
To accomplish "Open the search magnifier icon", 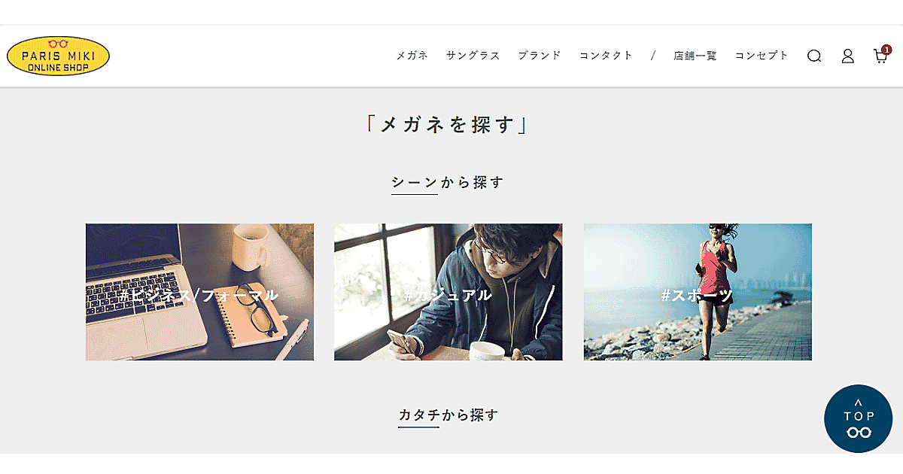I will coord(814,56).
